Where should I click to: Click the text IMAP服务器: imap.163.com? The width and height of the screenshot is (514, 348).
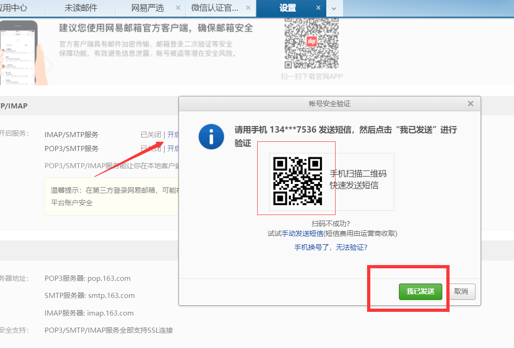(x=89, y=313)
